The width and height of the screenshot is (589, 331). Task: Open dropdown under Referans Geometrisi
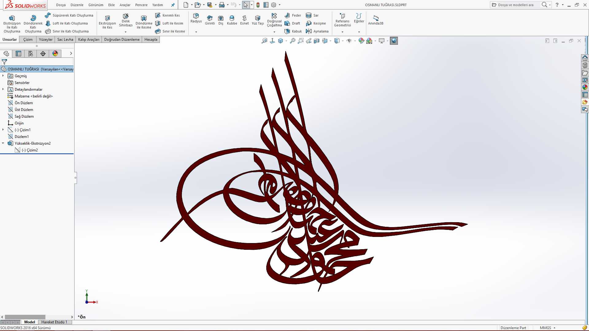tap(342, 32)
